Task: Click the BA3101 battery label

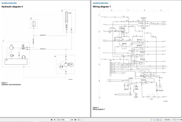Action: 126,90
